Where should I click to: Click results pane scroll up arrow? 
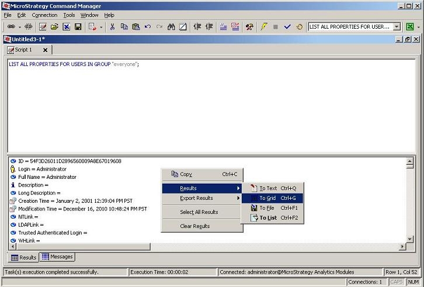pos(409,161)
